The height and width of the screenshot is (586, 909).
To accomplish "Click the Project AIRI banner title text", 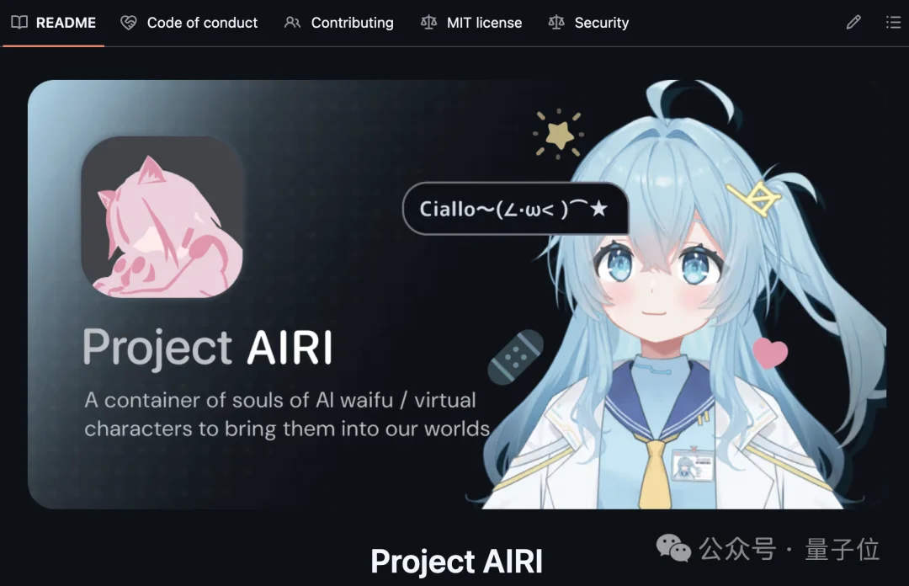I will 208,347.
